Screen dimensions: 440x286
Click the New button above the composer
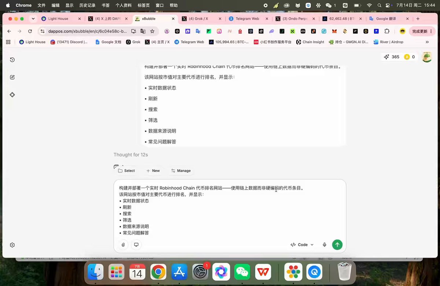(153, 170)
